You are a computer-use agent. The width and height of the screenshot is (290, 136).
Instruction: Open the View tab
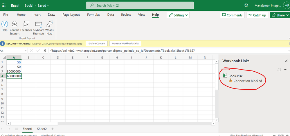tap(141, 14)
